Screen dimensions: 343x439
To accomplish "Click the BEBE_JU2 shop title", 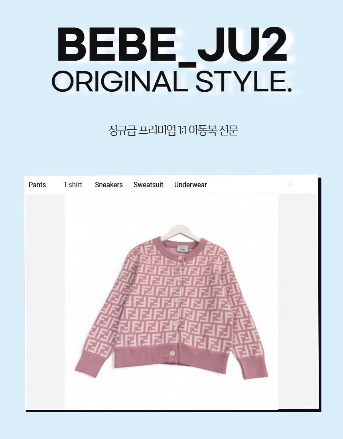I will 172,45.
